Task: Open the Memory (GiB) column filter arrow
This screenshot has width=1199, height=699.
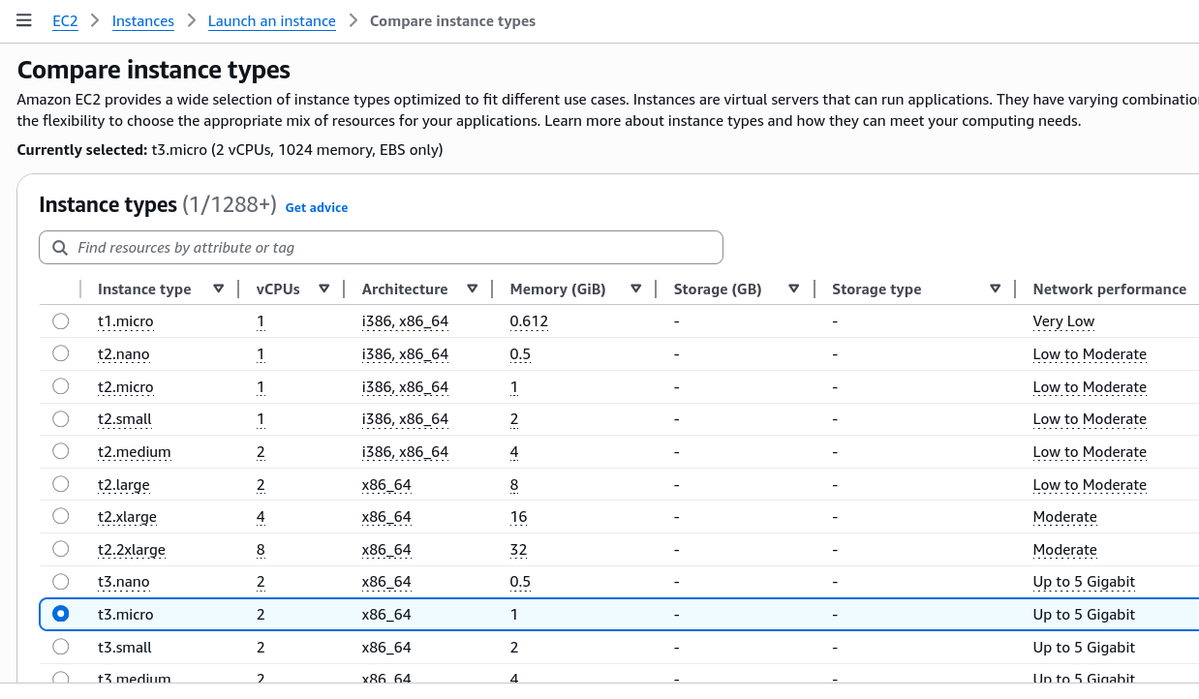Action: pyautogui.click(x=636, y=289)
